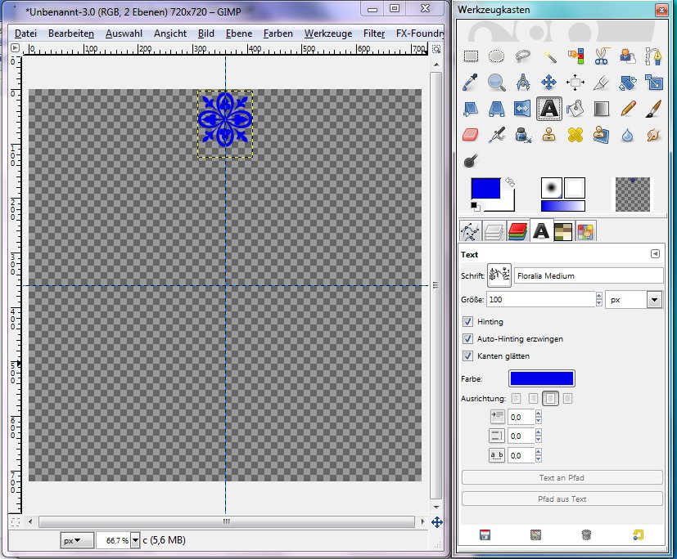Open the Schrift font picker button

tap(499, 275)
